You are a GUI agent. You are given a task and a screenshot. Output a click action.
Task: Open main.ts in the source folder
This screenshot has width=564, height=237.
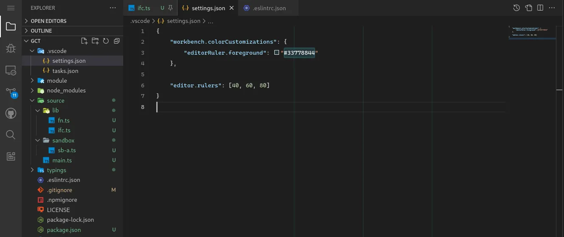tap(73, 160)
